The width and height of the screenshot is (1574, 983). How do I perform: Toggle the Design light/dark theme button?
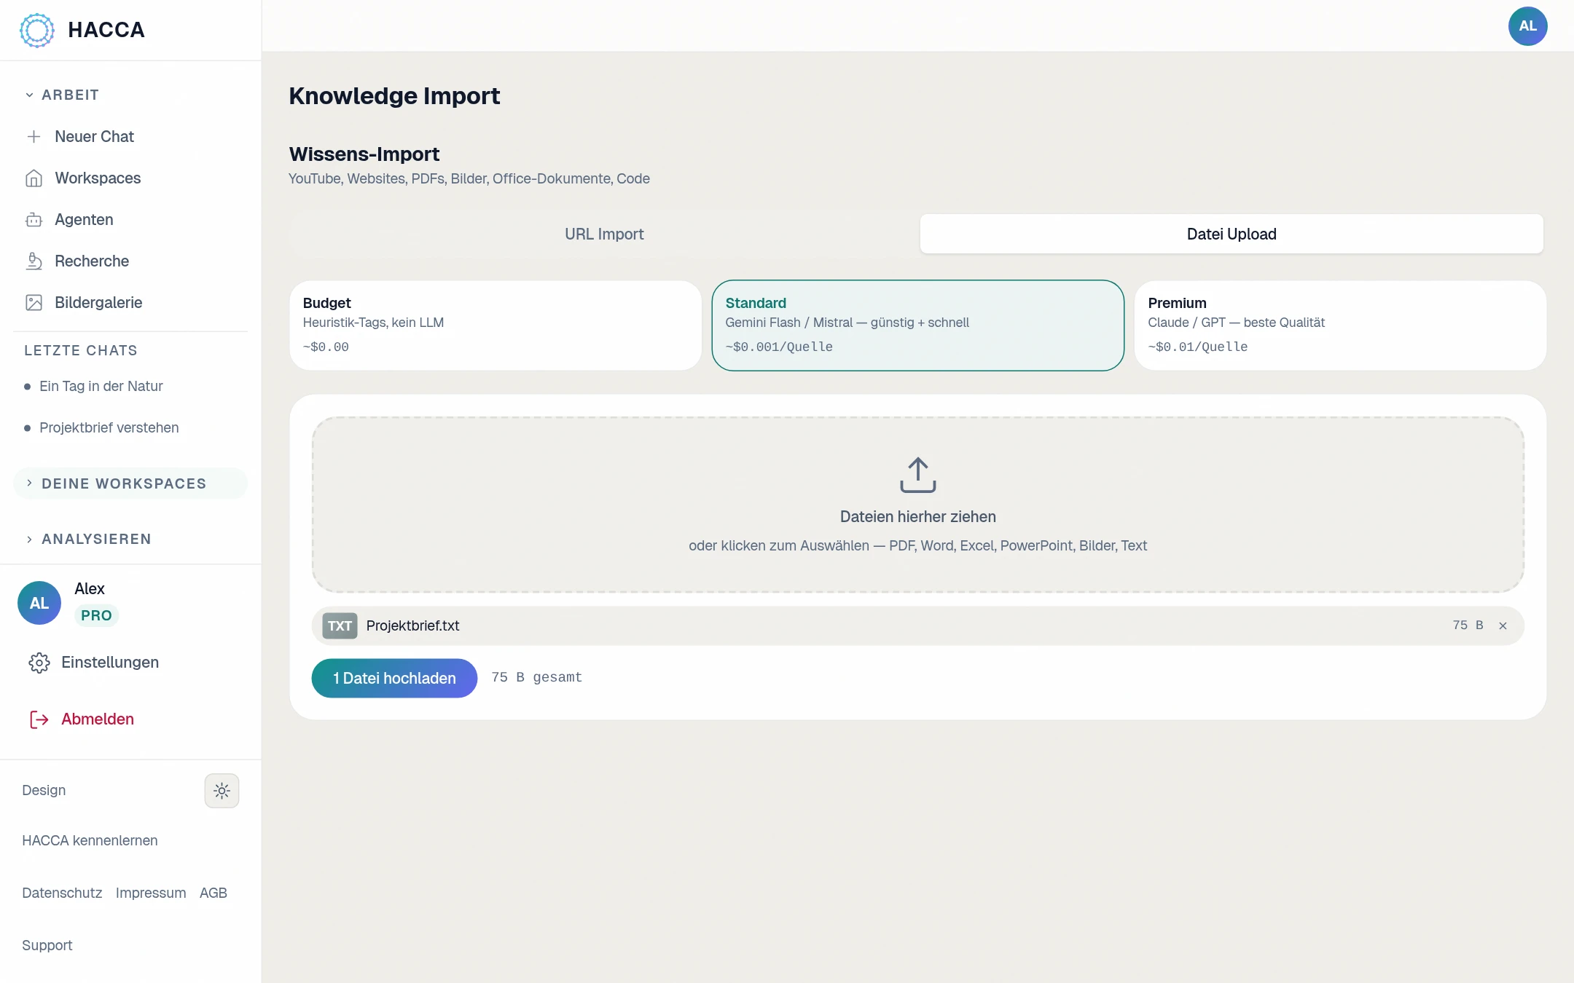tap(222, 791)
